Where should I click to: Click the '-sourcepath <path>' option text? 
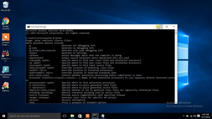click(x=39, y=65)
